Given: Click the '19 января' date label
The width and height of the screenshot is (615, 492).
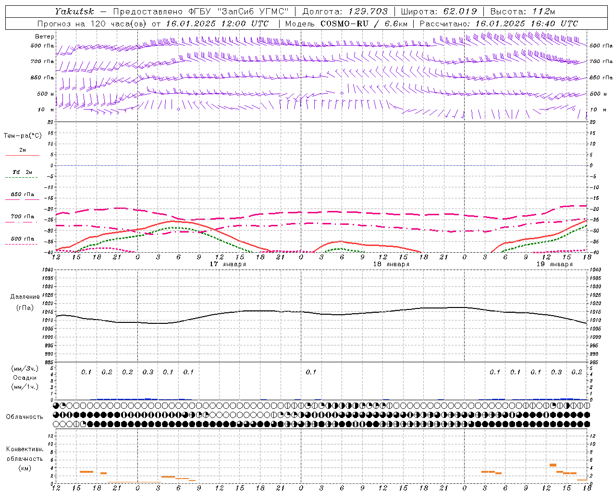Looking at the screenshot, I should pos(554,264).
